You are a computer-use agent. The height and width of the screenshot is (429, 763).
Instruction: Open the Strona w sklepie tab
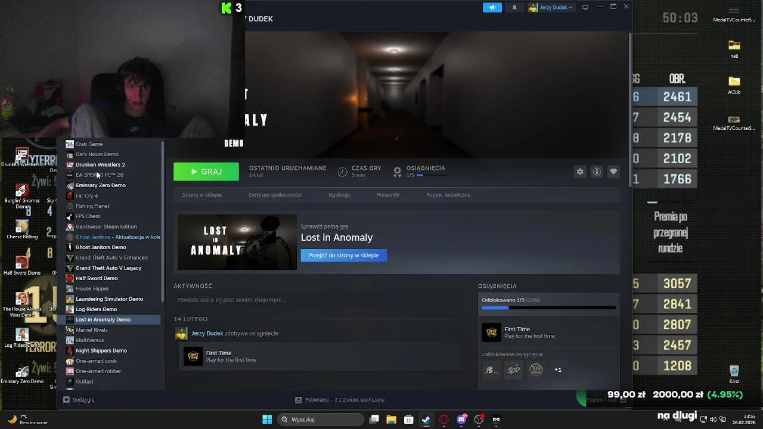tap(202, 195)
